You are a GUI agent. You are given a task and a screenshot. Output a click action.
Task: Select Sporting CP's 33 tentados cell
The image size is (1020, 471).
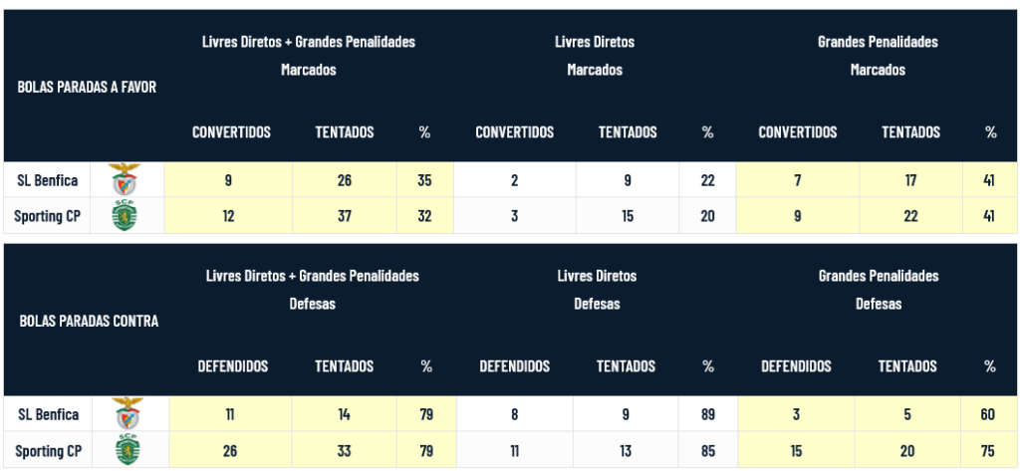tap(344, 451)
